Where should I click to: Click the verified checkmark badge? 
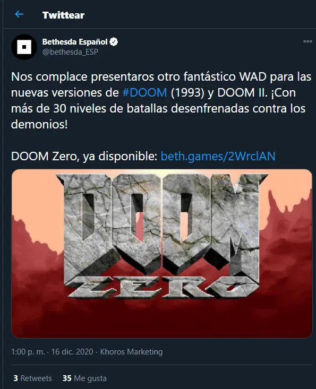(114, 42)
